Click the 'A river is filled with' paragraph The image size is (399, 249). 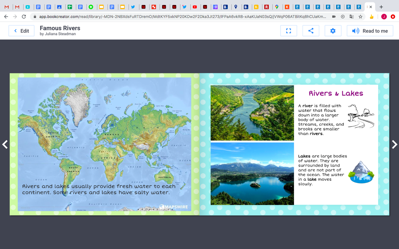point(321,120)
